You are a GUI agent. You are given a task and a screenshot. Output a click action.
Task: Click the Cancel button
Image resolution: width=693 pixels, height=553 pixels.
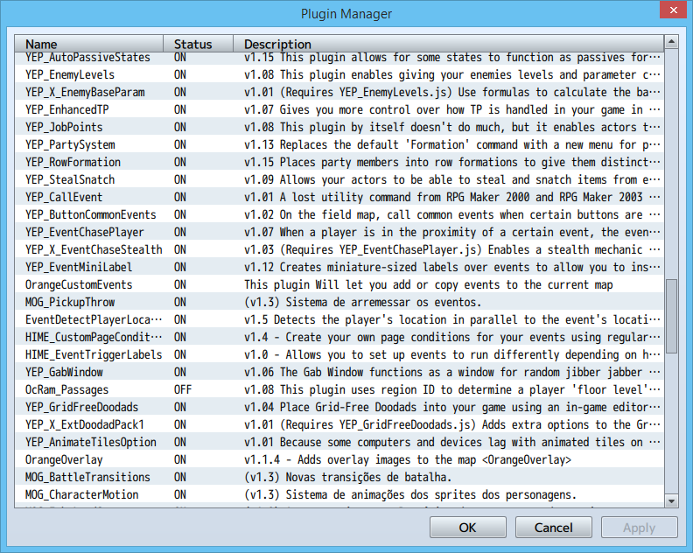[553, 528]
